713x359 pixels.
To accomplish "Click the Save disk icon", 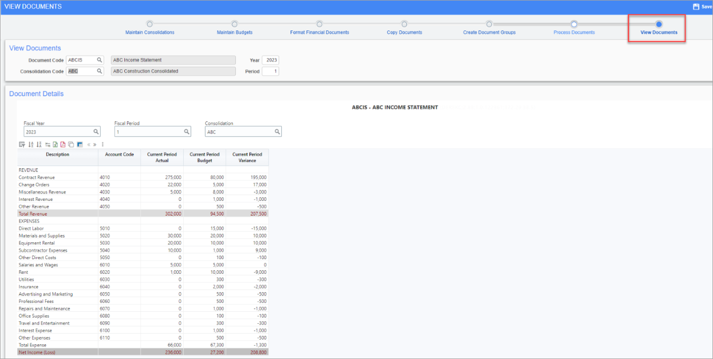I will point(696,7).
